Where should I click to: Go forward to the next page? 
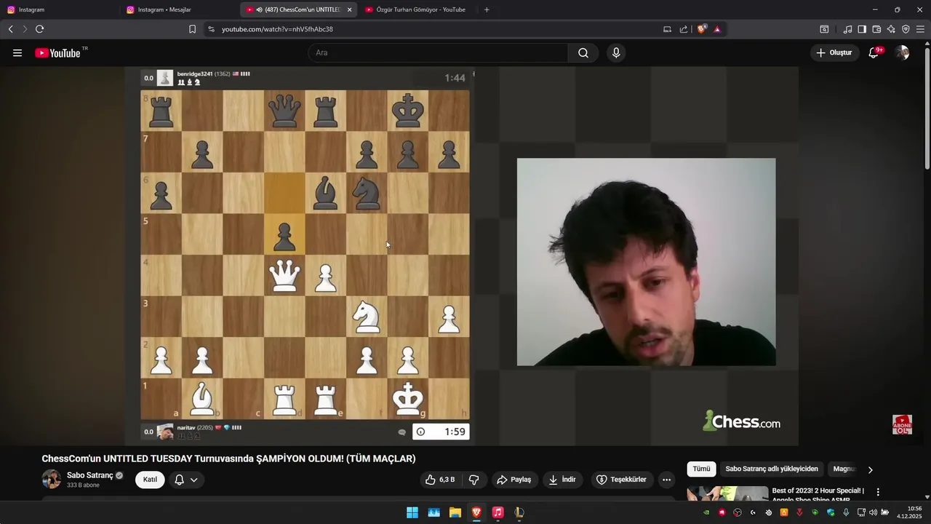25,29
